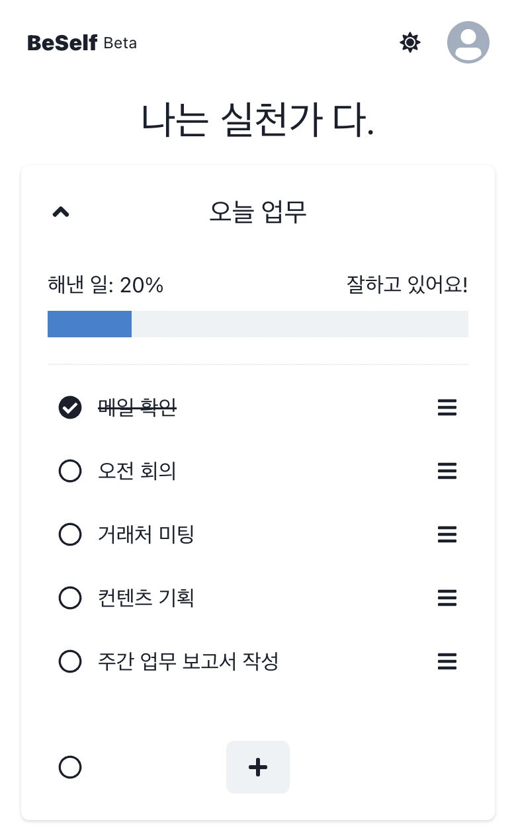
Task: Mark 거래처 미팅 as complete
Action: coord(70,534)
